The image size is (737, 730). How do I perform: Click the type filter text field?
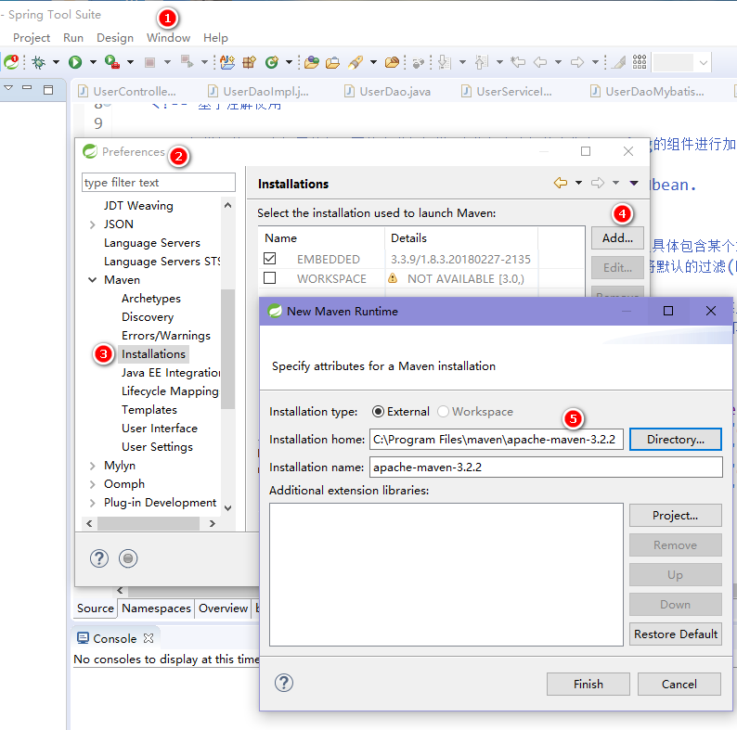tap(159, 182)
